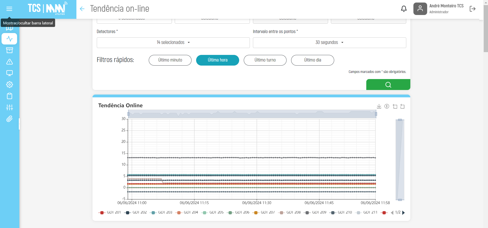Toggle GDT 205 series visibility

pyautogui.click(x=212, y=212)
